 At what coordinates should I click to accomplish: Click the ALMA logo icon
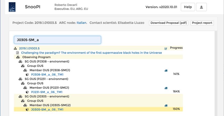(12, 7)
